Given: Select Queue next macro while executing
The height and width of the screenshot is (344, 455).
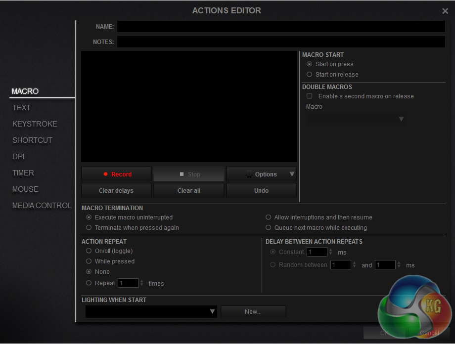Looking at the screenshot, I should [269, 228].
